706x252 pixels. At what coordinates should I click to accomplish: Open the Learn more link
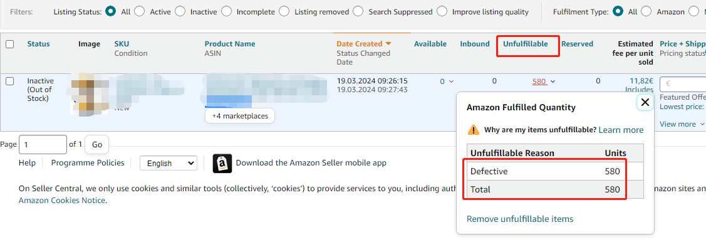click(x=621, y=130)
